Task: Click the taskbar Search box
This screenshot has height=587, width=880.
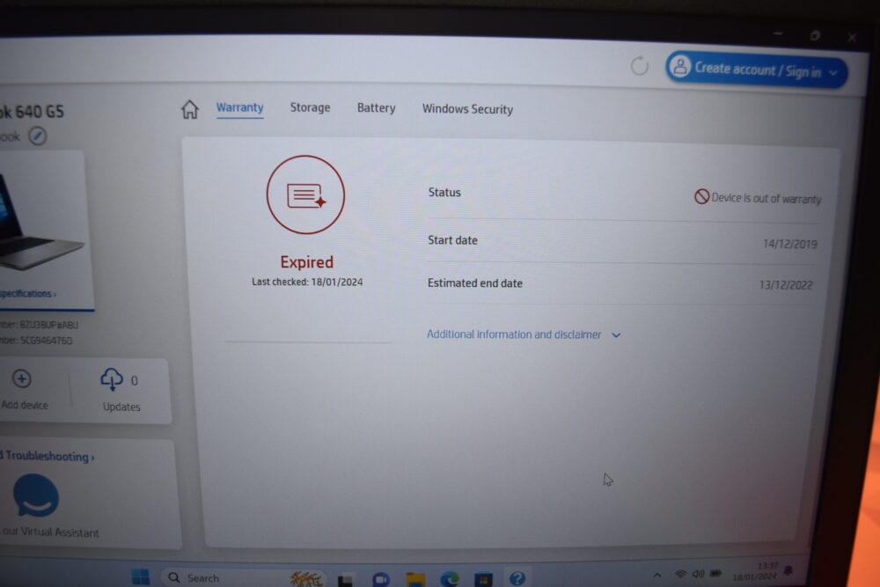Action: point(244,577)
